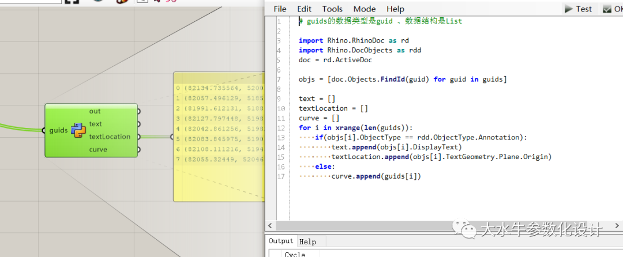This screenshot has width=623, height=257.
Task: Select panel row 5 starting 82083.845975
Action: tap(219, 139)
